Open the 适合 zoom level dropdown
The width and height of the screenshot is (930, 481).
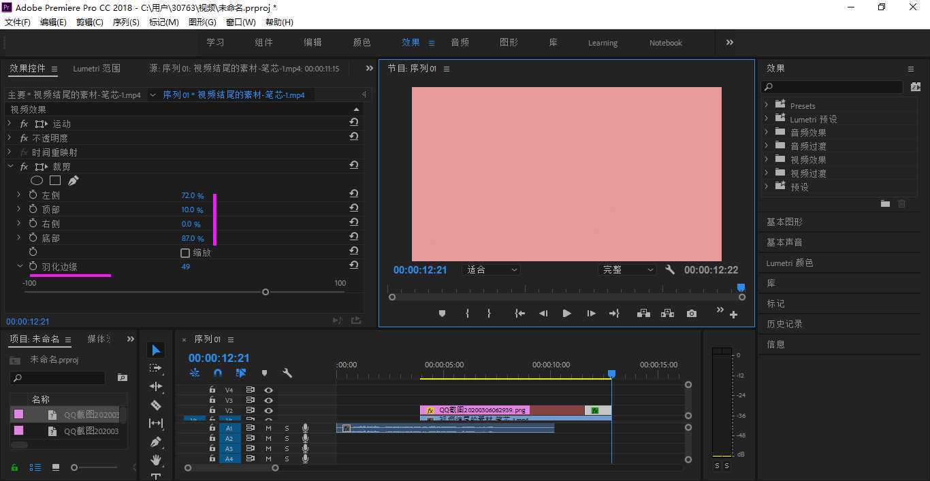(x=491, y=269)
